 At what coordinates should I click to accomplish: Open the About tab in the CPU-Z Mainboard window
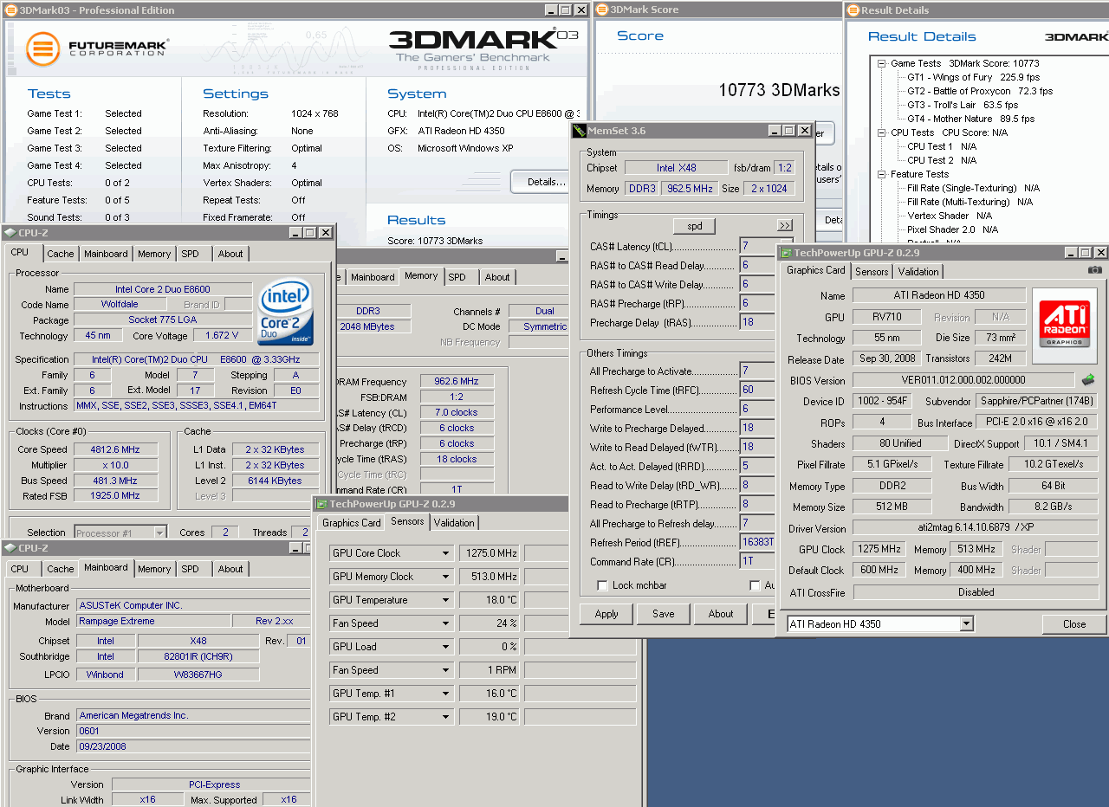[230, 569]
